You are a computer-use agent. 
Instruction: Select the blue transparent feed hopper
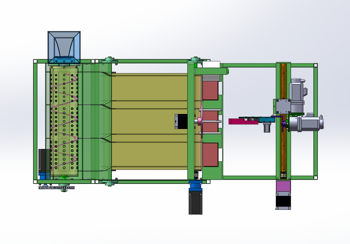tap(64, 48)
